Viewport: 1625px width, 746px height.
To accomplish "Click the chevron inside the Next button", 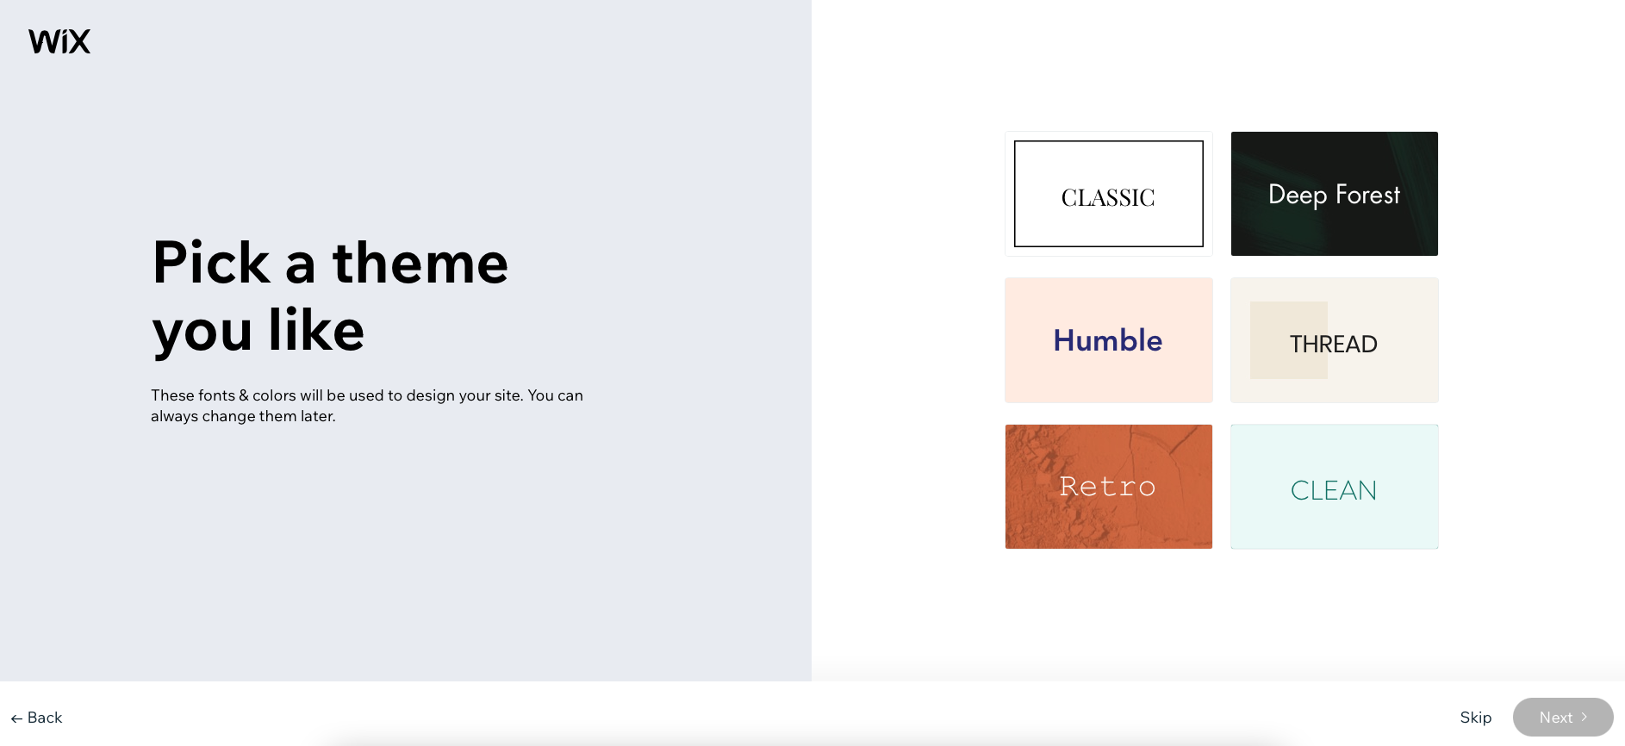I will coord(1584,717).
